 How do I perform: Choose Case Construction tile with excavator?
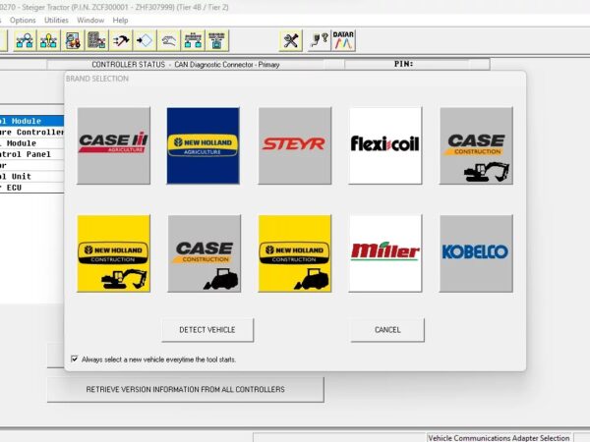click(x=476, y=145)
